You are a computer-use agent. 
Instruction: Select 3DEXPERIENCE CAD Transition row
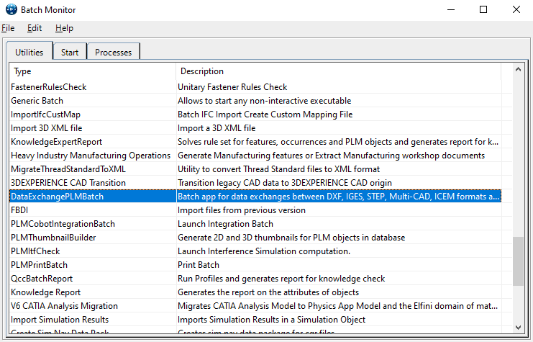(255, 183)
